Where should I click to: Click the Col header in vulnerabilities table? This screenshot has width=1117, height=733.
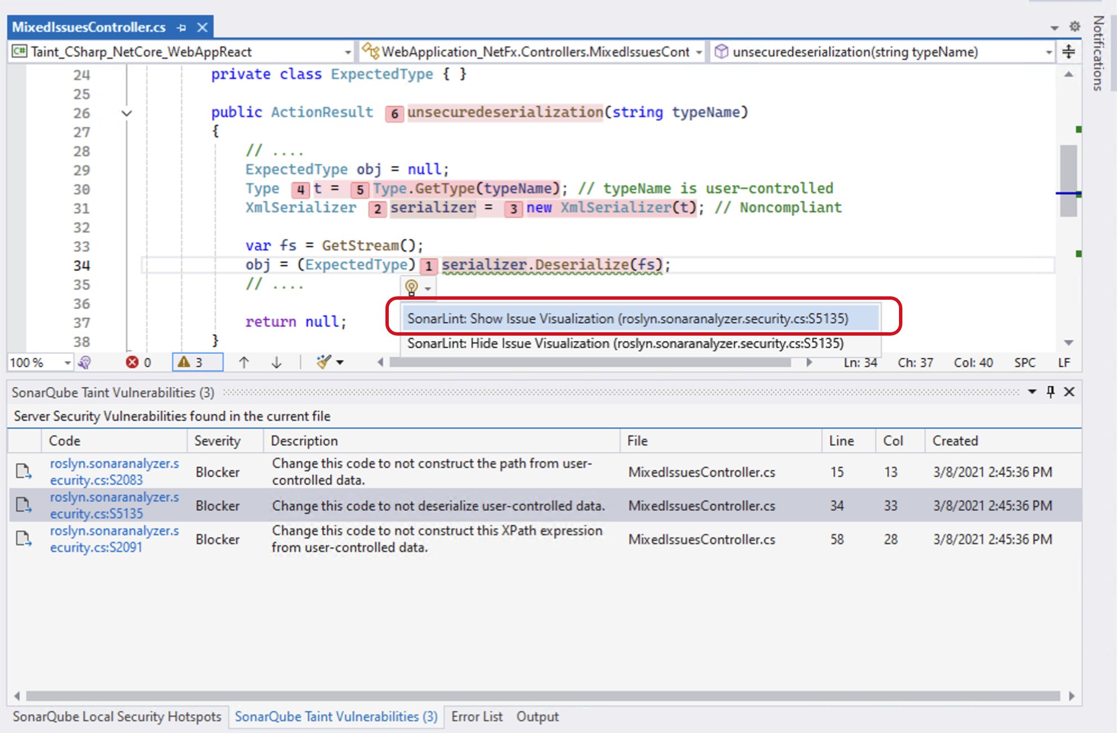click(900, 441)
